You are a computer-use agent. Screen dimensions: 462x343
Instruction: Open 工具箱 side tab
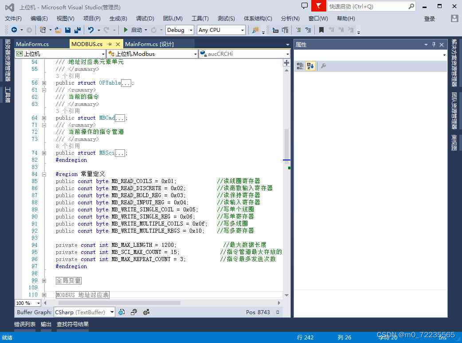[8, 95]
